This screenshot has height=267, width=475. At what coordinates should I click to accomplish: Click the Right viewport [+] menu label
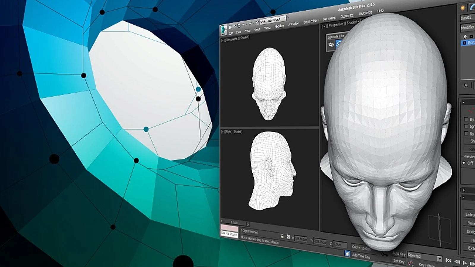coord(223,132)
